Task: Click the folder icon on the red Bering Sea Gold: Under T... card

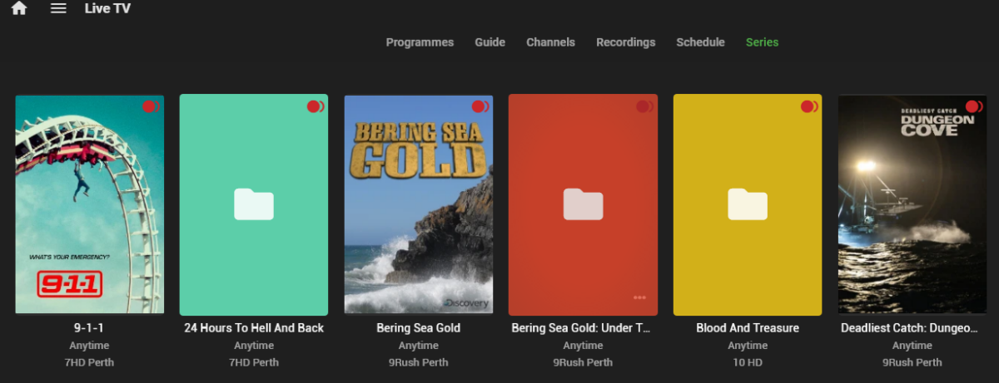Action: 583,204
